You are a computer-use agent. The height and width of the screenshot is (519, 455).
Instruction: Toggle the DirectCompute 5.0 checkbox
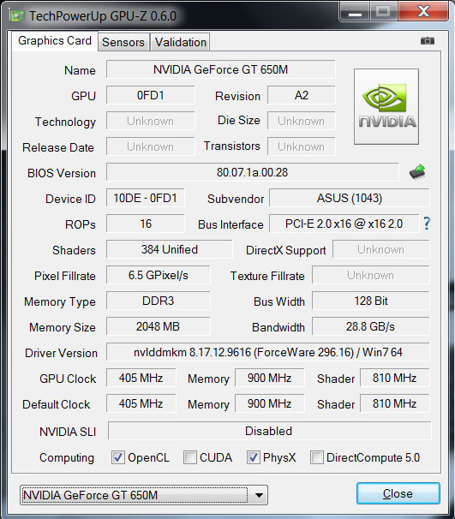click(317, 457)
